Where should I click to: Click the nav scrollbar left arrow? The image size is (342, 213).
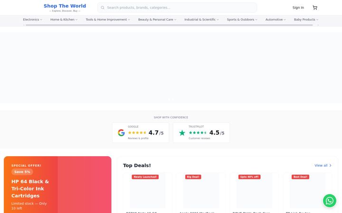click(x=24, y=25)
